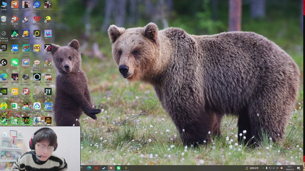The width and height of the screenshot is (305, 171).
Task: Open the dark green two-figures game icon
Action: coord(48,93)
